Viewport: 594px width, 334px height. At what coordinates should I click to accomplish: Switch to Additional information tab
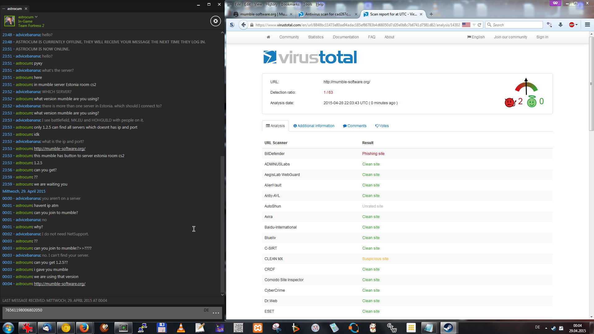[x=314, y=126]
